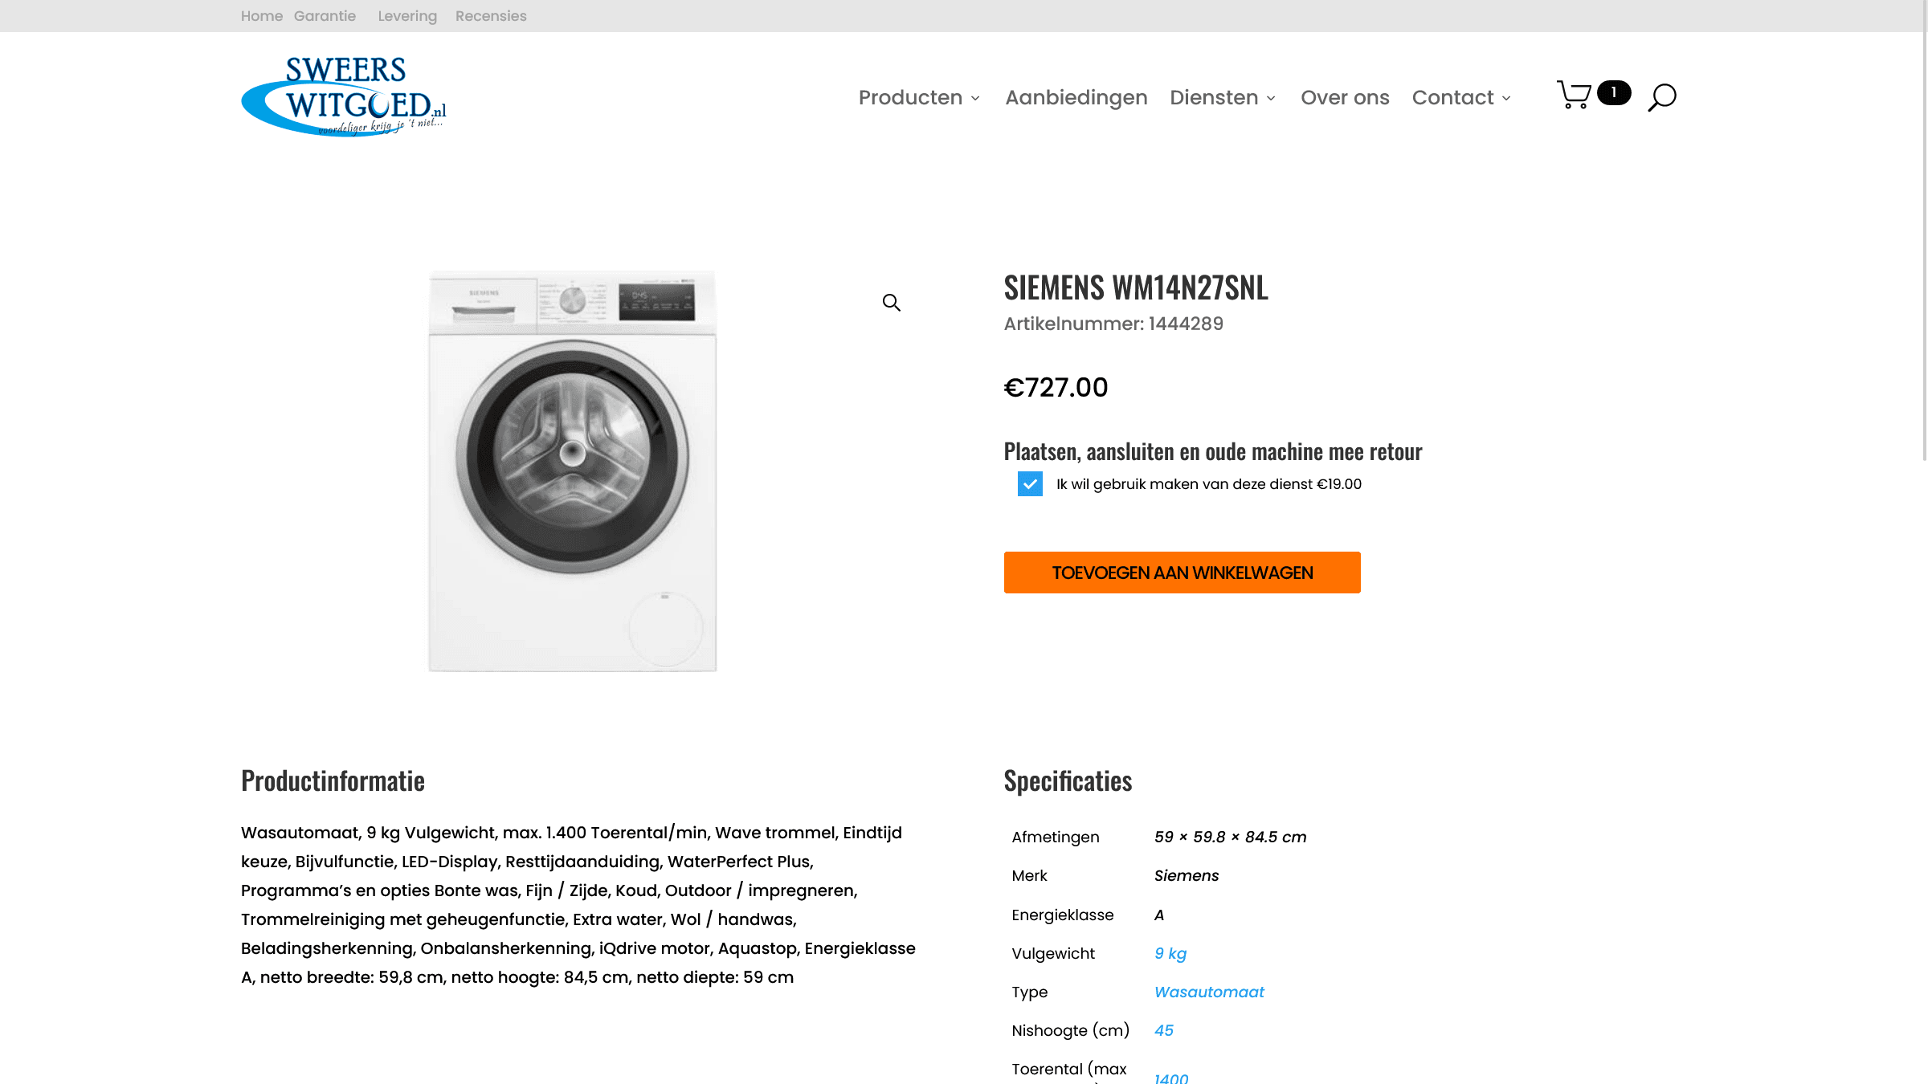Click the Sweers Witgoed logo
The width and height of the screenshot is (1928, 1084).
pyautogui.click(x=344, y=96)
